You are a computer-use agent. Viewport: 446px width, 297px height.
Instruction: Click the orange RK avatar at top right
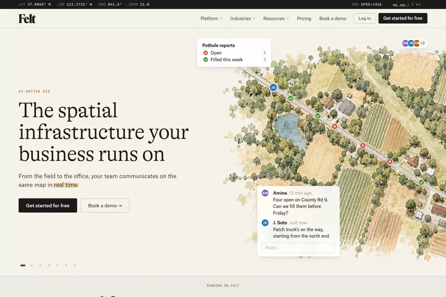[417, 43]
